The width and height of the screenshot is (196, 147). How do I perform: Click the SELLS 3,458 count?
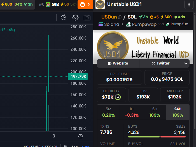coord(180,132)
